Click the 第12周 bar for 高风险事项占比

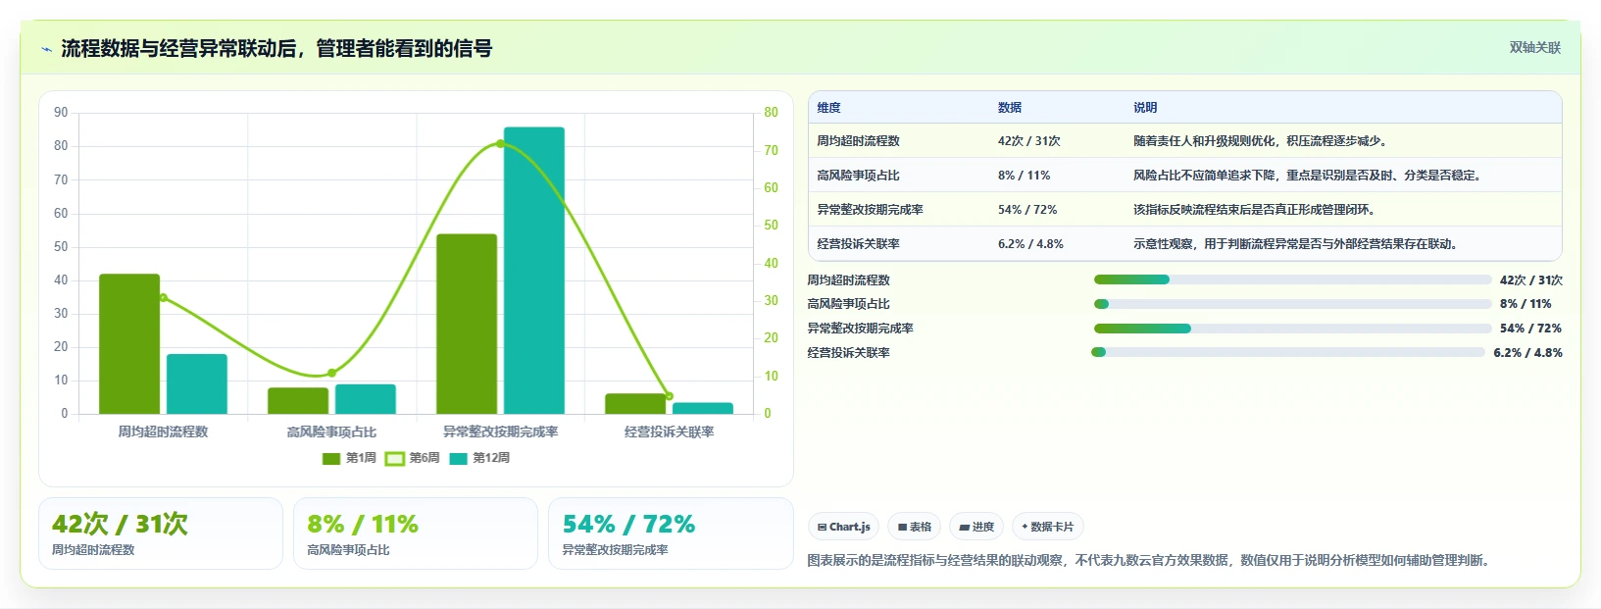366,399
